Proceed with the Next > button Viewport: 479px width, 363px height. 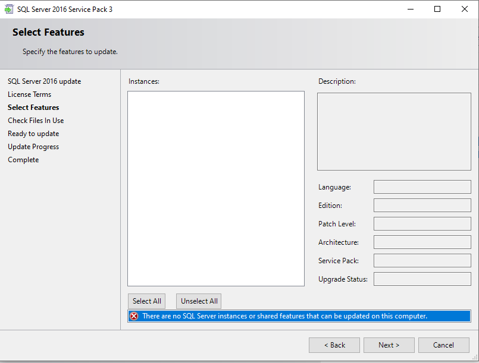(389, 345)
